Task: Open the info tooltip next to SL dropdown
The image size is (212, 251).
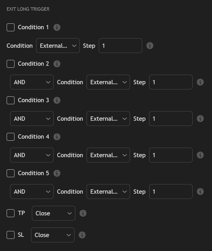Action: coord(82,235)
